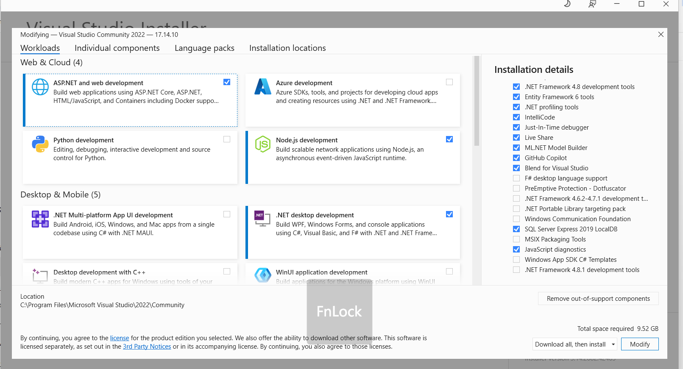The height and width of the screenshot is (369, 683).
Task: Switch to the Individual components tab
Action: pyautogui.click(x=117, y=48)
